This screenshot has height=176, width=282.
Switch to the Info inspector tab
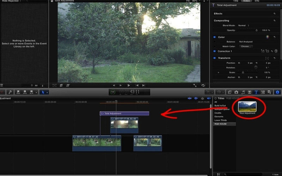257,1
